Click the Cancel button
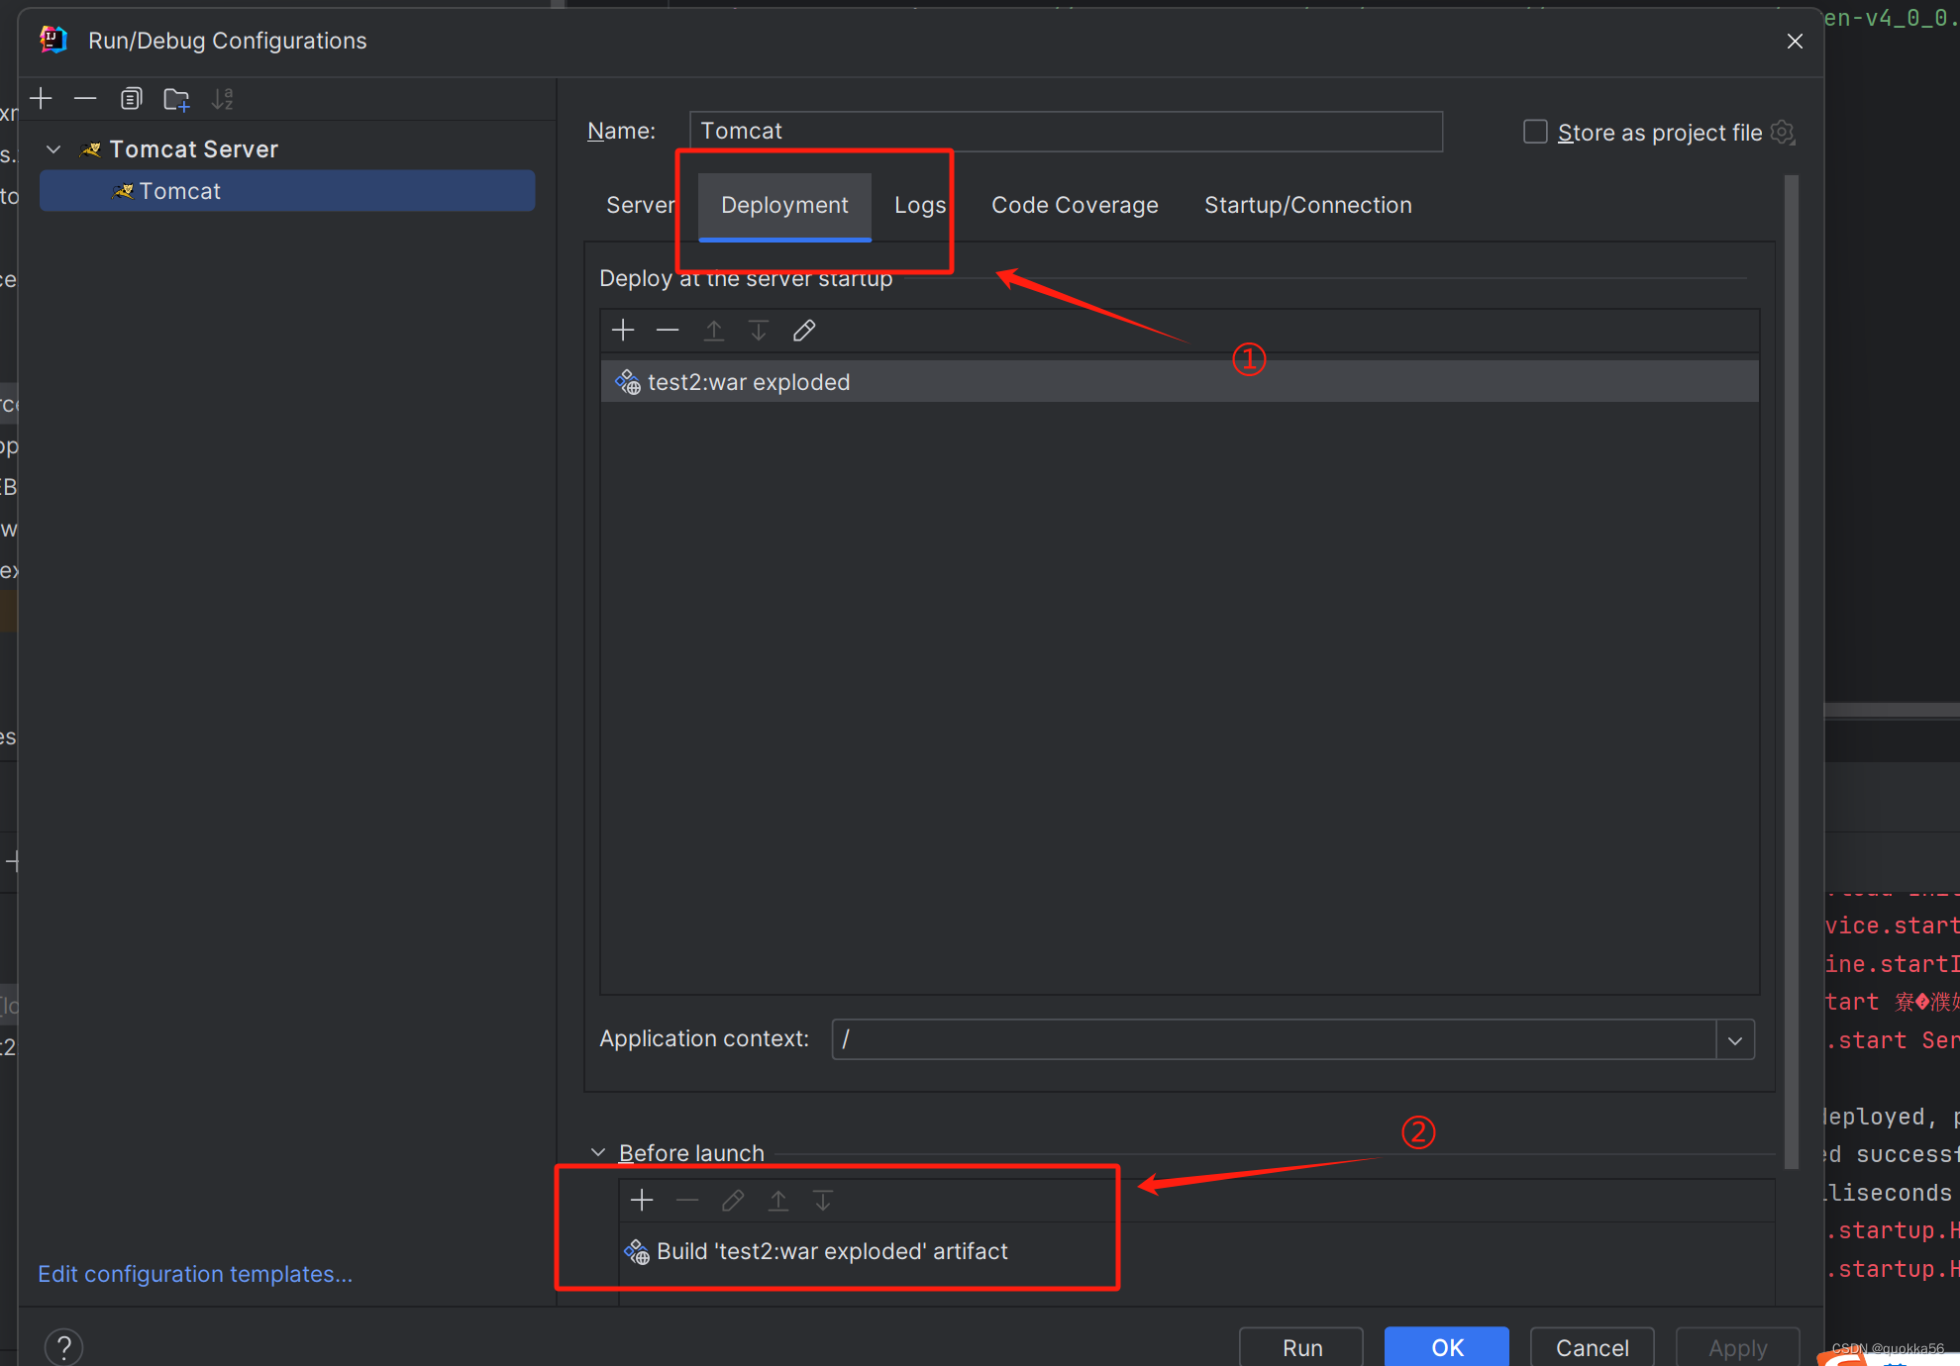Viewport: 1960px width, 1366px height. (1593, 1347)
